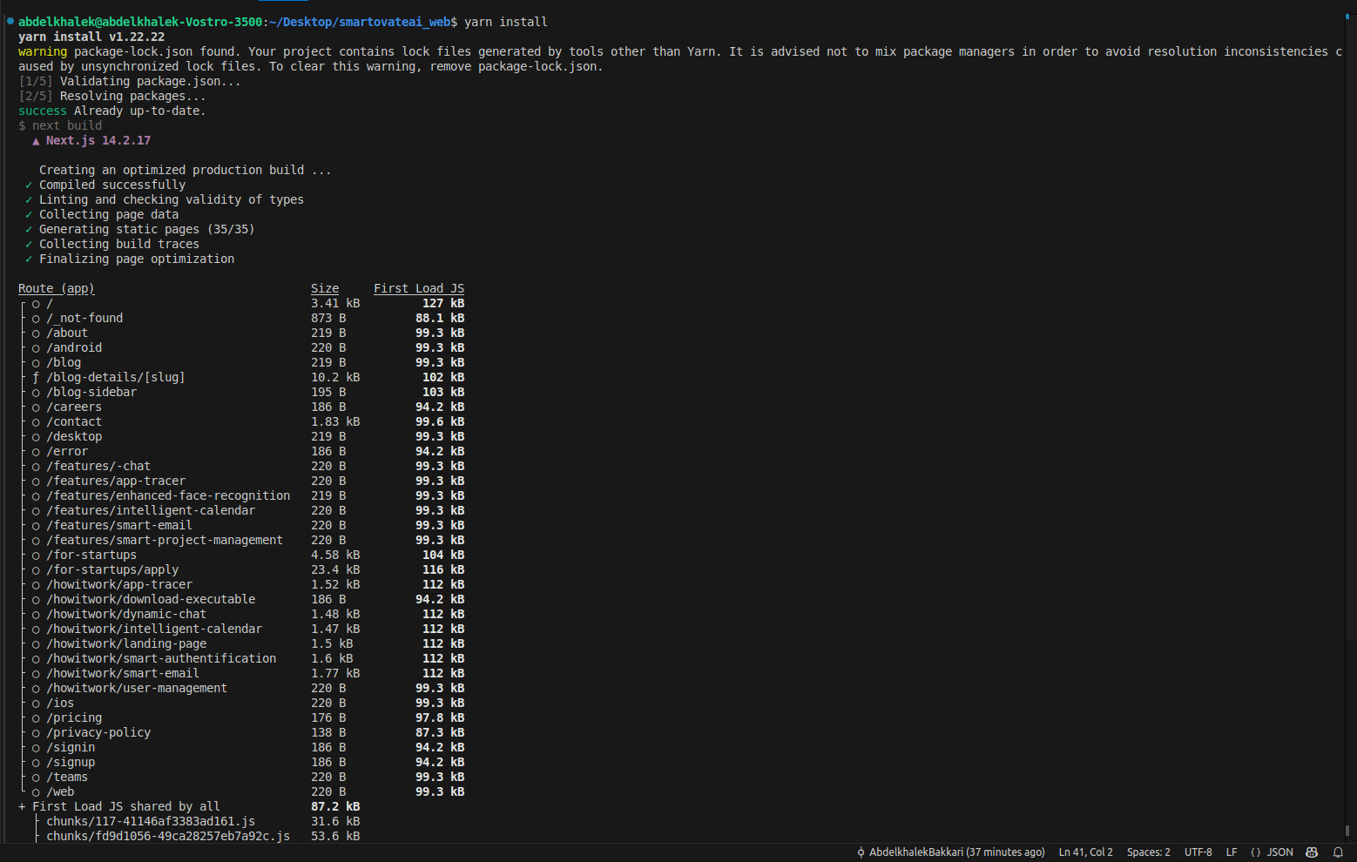
Task: Click the '/pricing' route
Action: pyautogui.click(x=74, y=717)
